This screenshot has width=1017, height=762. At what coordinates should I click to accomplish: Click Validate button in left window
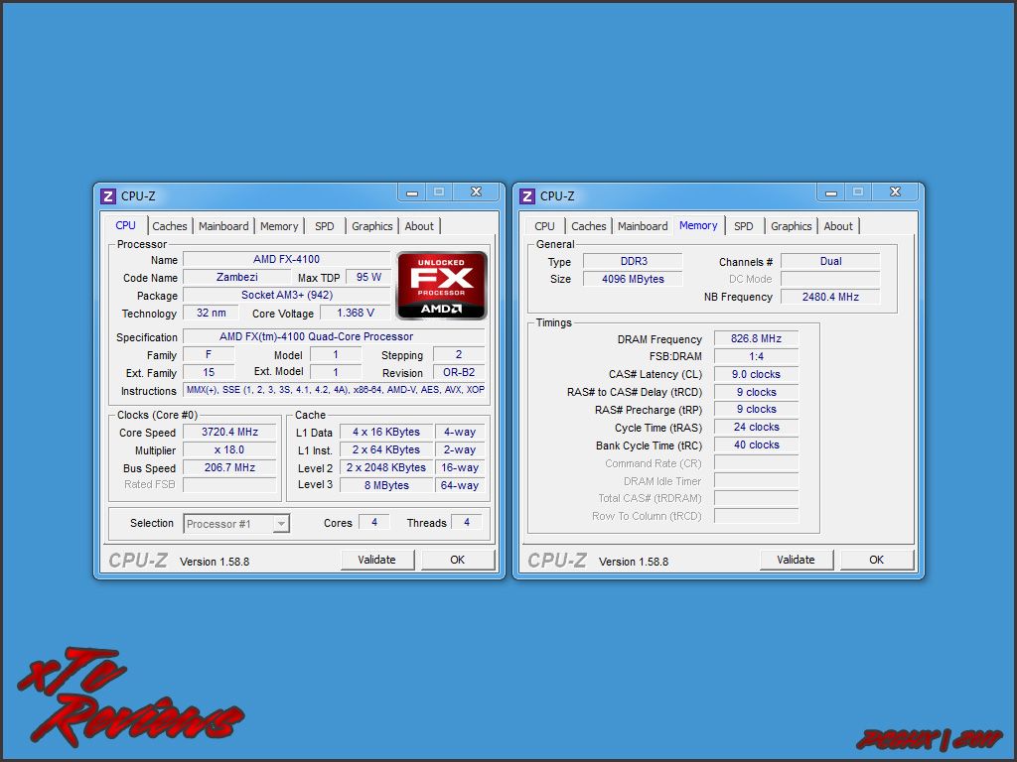[377, 560]
